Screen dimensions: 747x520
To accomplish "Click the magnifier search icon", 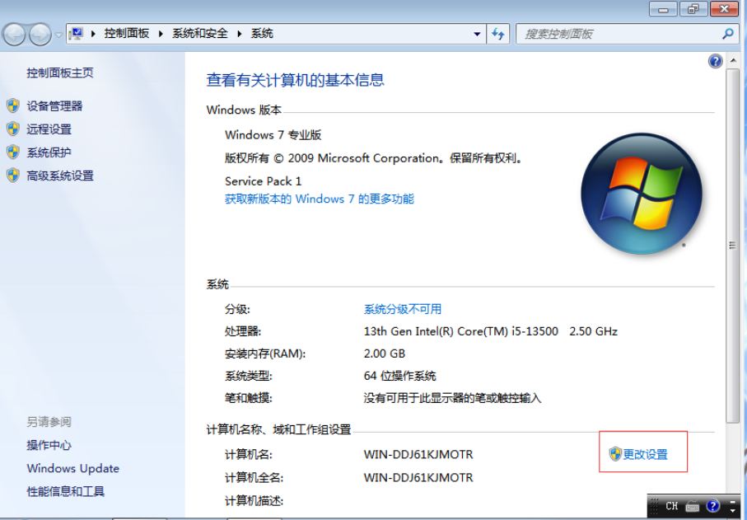I will point(727,34).
